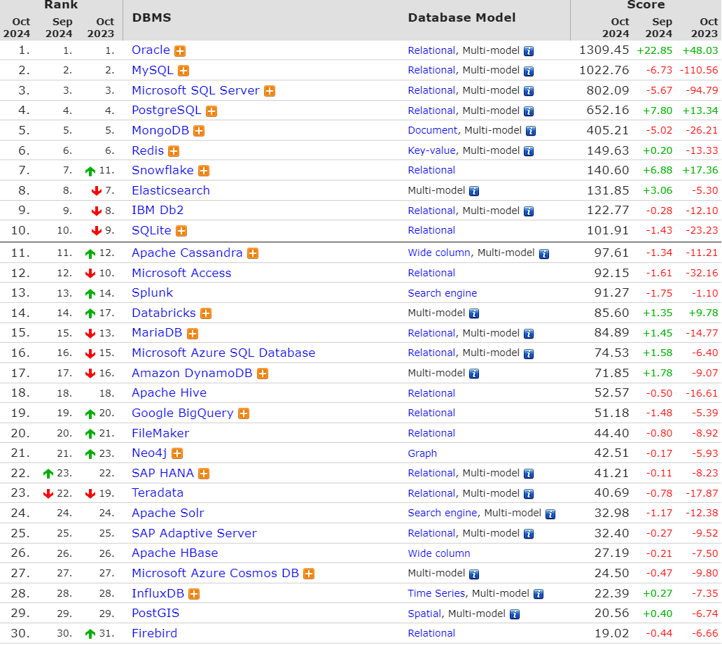Screen dimensions: 722x645
Task: Open the Key-value model link for Redis
Action: (x=432, y=151)
